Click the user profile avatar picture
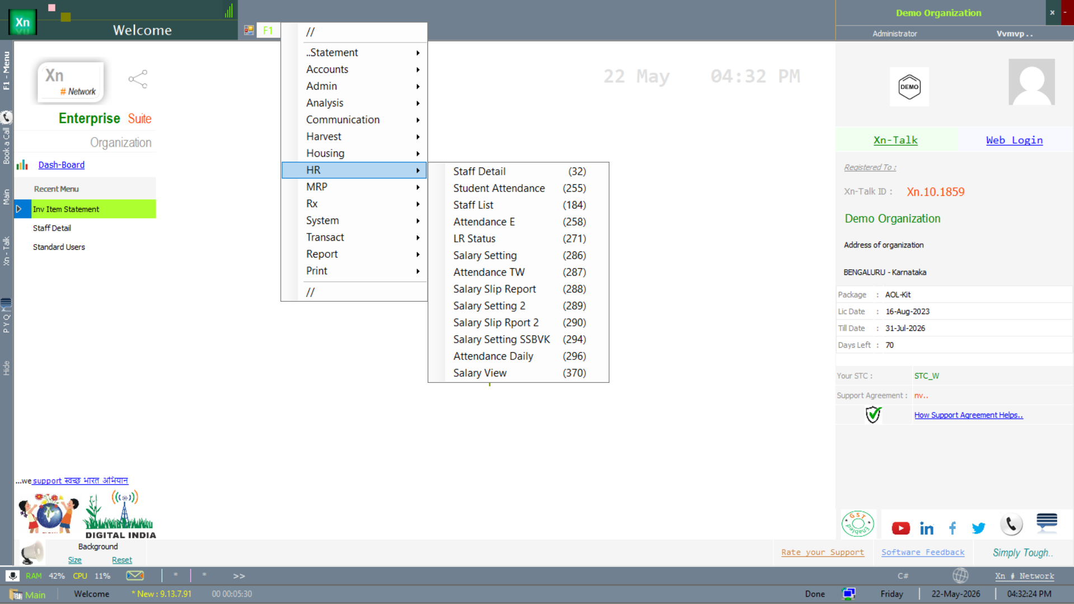 point(1031,82)
